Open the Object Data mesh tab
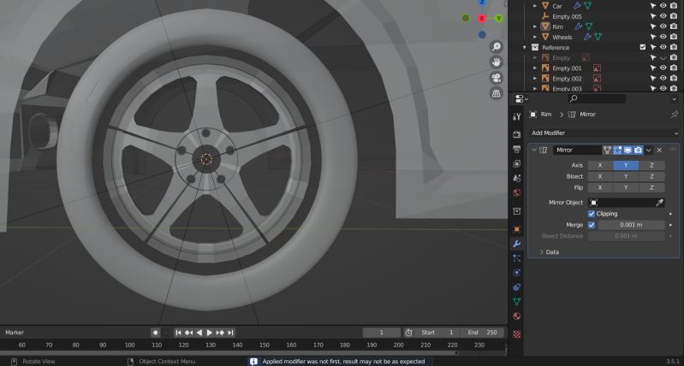684x366 pixels. [516, 302]
